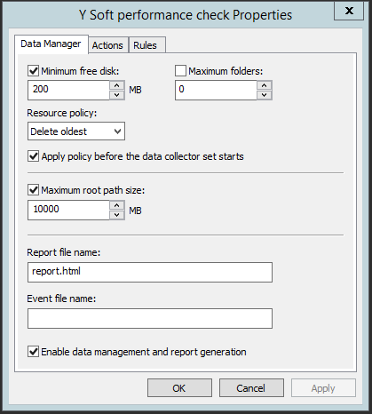Viewport: 372px width, 414px height.
Task: Increase Maximum folders value with up arrow
Action: tap(265, 85)
